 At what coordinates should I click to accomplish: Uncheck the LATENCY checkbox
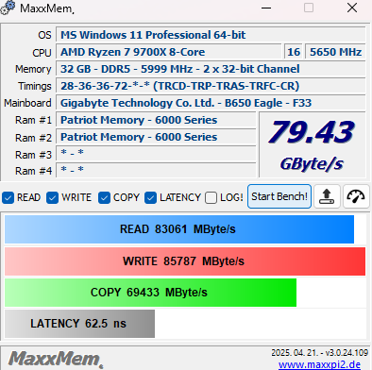click(150, 198)
